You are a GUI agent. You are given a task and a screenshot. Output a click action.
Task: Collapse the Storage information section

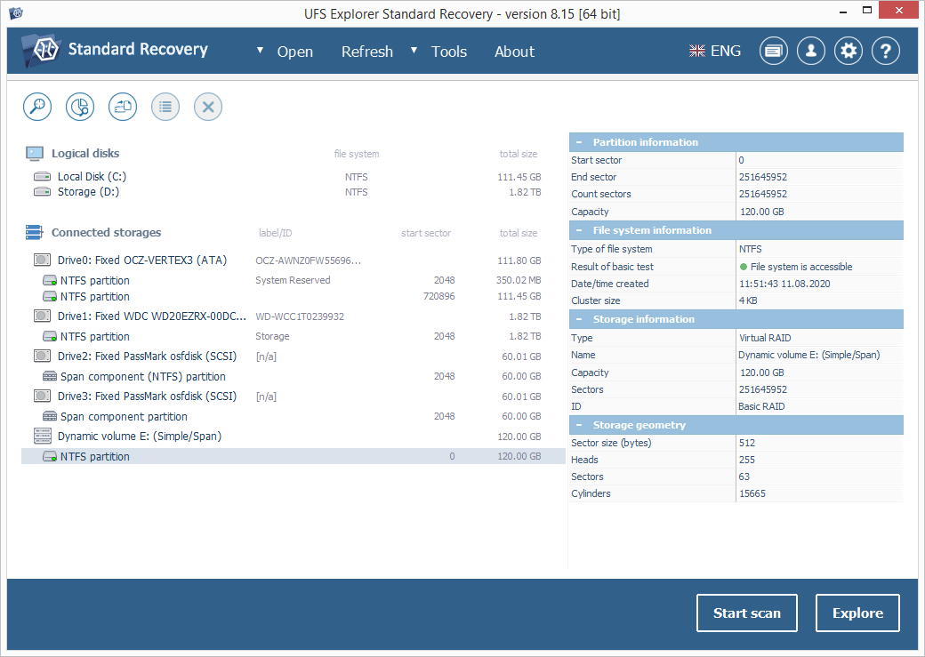pos(579,319)
